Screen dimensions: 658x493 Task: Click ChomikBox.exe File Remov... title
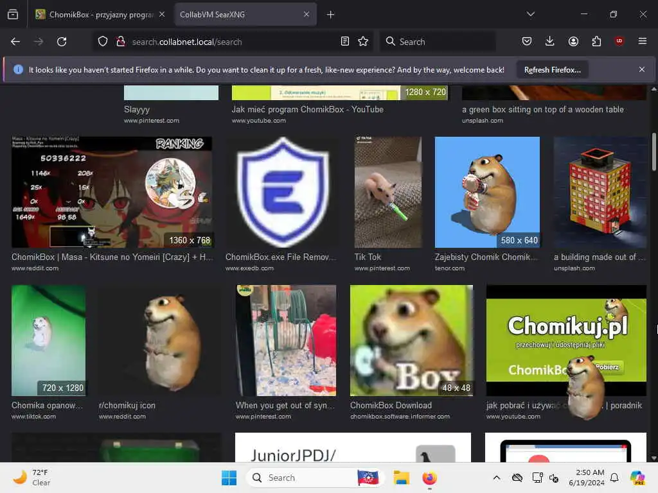281,257
